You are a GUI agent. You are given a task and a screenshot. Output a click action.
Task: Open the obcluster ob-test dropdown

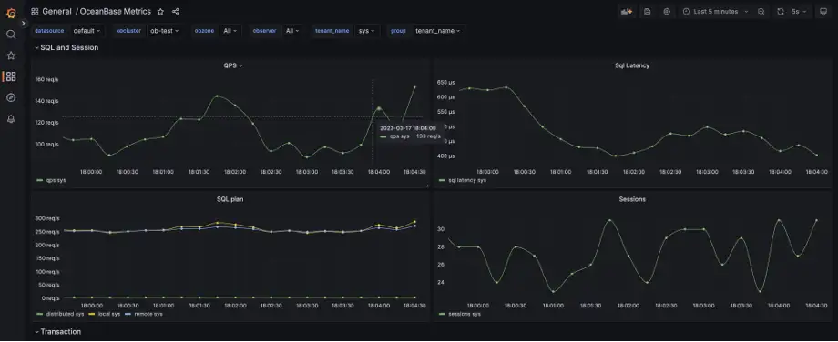click(164, 31)
